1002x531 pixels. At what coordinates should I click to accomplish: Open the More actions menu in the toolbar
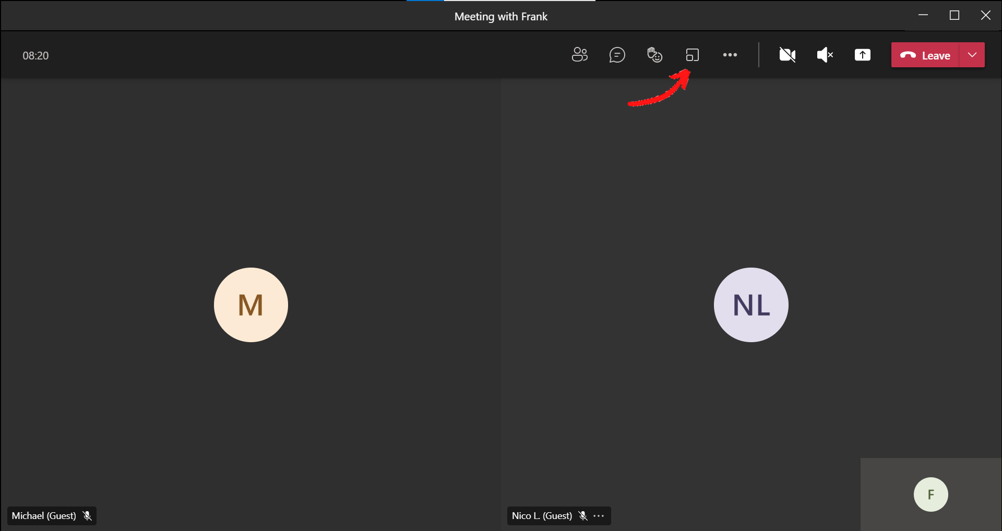tap(730, 55)
